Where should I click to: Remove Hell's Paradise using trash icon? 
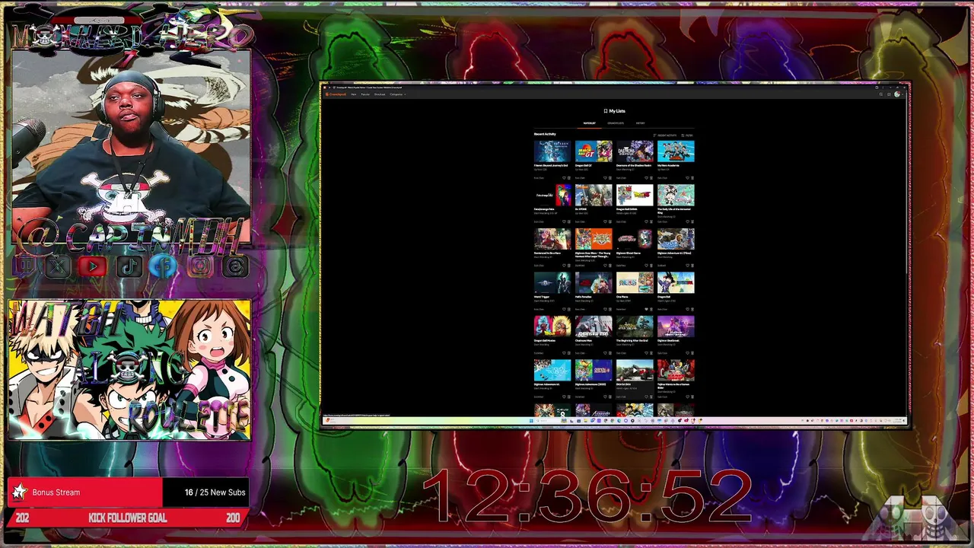(x=610, y=309)
